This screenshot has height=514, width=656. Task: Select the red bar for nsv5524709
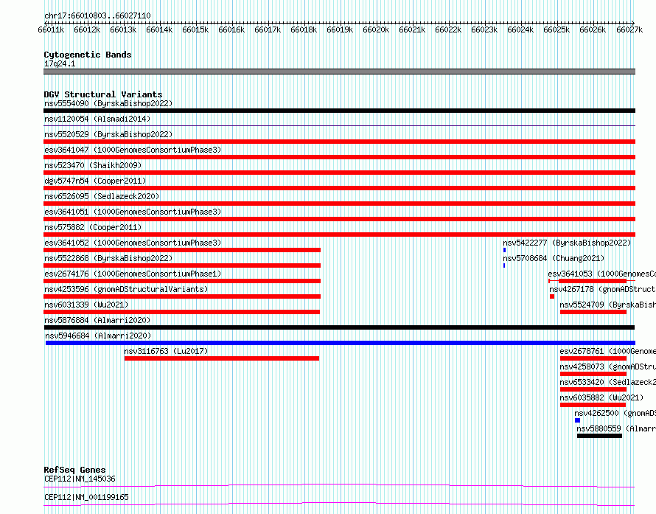pyautogui.click(x=593, y=312)
